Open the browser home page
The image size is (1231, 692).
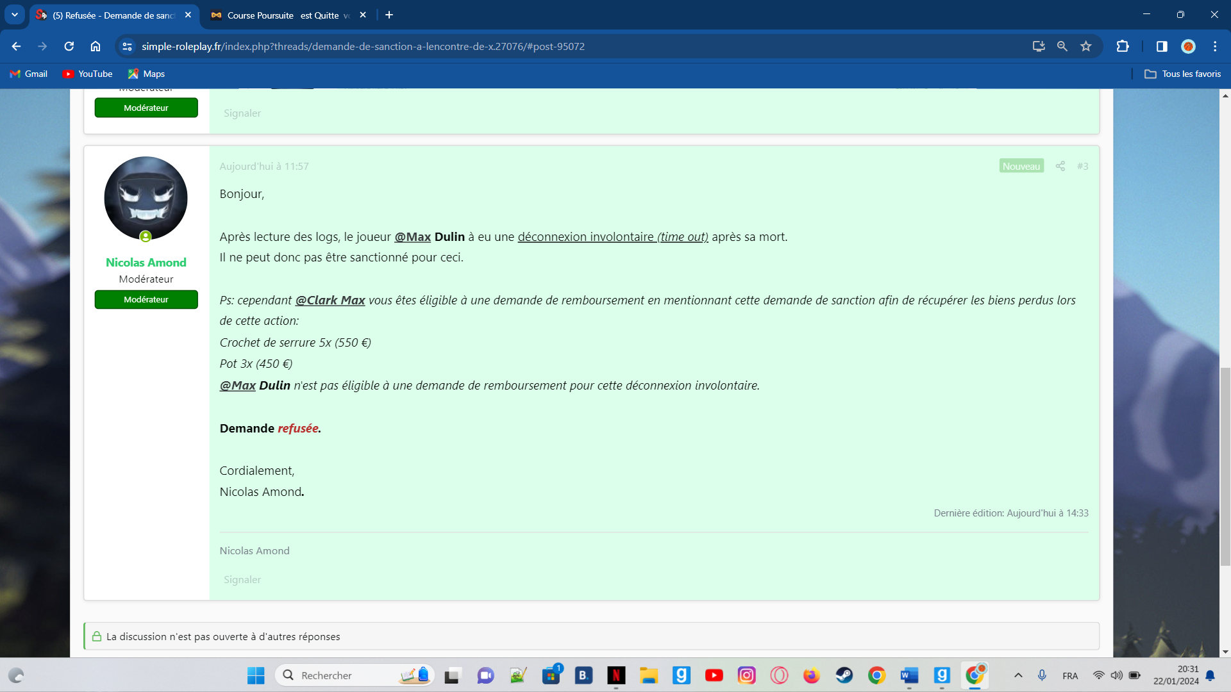(96, 46)
